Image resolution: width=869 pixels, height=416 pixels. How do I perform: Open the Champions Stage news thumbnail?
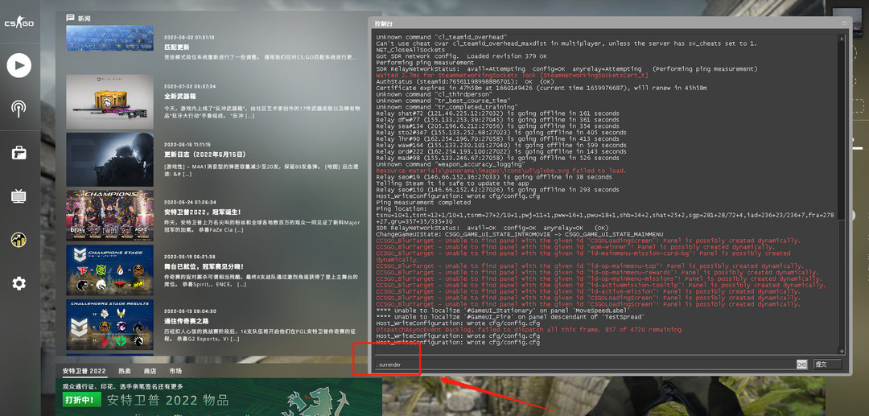109,270
